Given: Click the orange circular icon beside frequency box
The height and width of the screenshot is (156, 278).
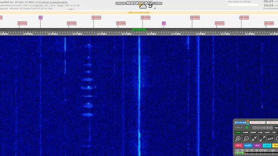Looking at the screenshot, I should pos(248,121).
